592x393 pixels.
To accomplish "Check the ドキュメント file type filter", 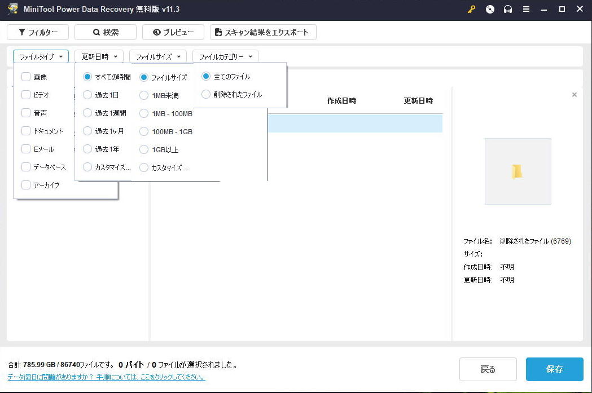I will click(25, 131).
